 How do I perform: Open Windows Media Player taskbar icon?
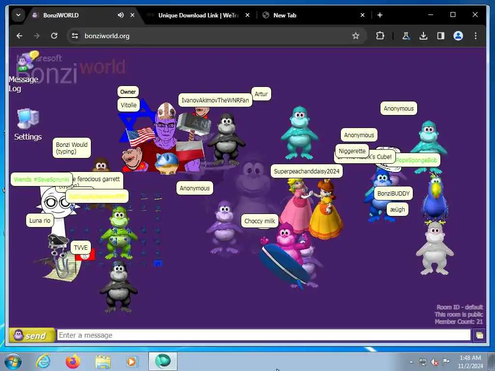(x=132, y=361)
